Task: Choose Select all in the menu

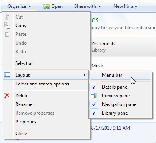Action: click(46, 63)
